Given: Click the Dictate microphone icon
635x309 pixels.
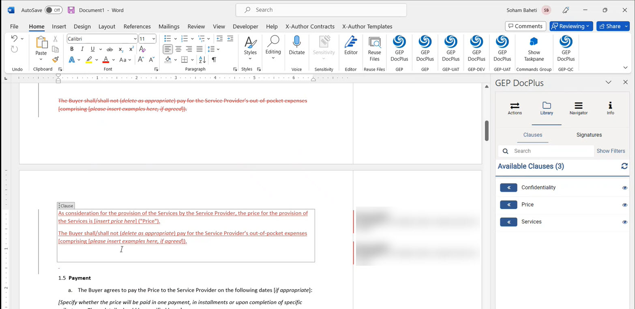Looking at the screenshot, I should click(296, 42).
